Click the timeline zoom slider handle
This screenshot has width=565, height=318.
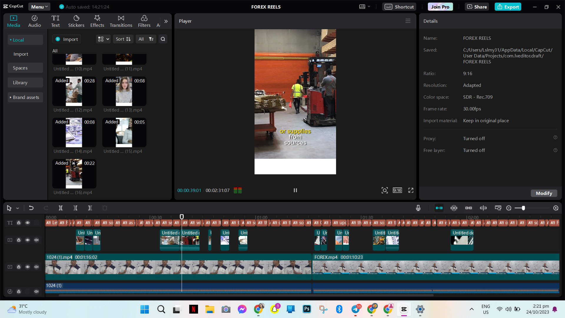tap(524, 208)
